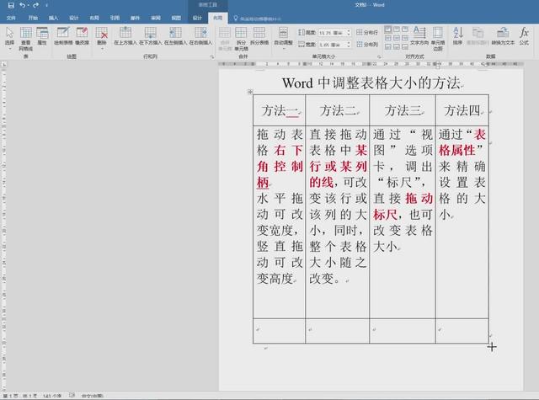
Task: Open the 选择 (Select) dropdown
Action: point(9,39)
